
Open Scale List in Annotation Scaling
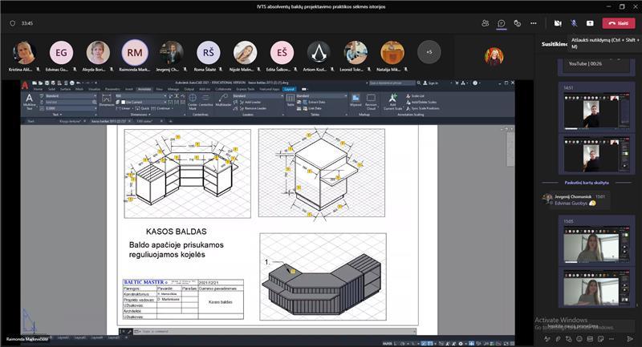(415, 96)
